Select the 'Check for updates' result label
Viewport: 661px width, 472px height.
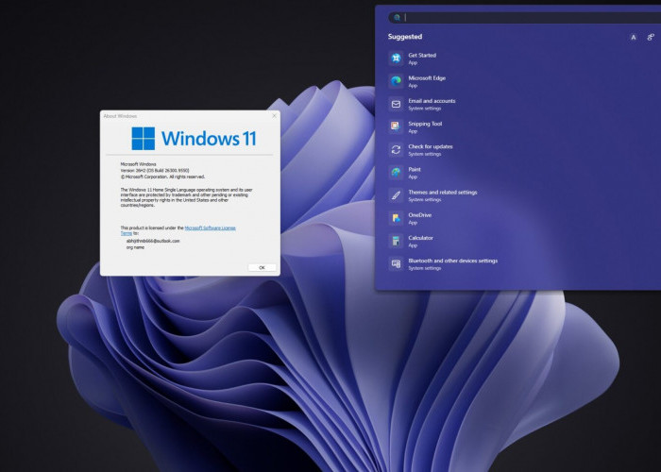(431, 146)
